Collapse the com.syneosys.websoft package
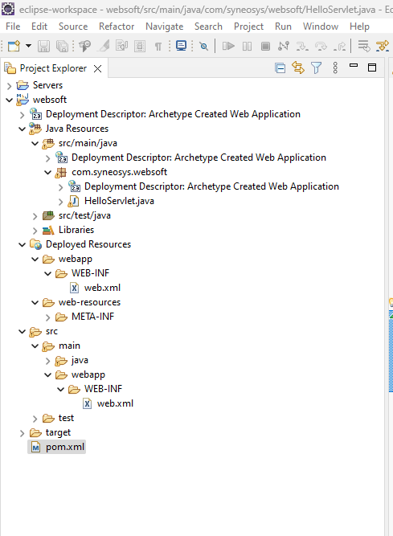The width and height of the screenshot is (393, 536). point(48,172)
